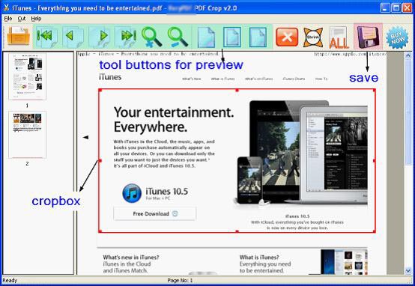Screen dimensions: 415x286
Task: Save the cropped PDF with floppy icon
Action: (368, 37)
